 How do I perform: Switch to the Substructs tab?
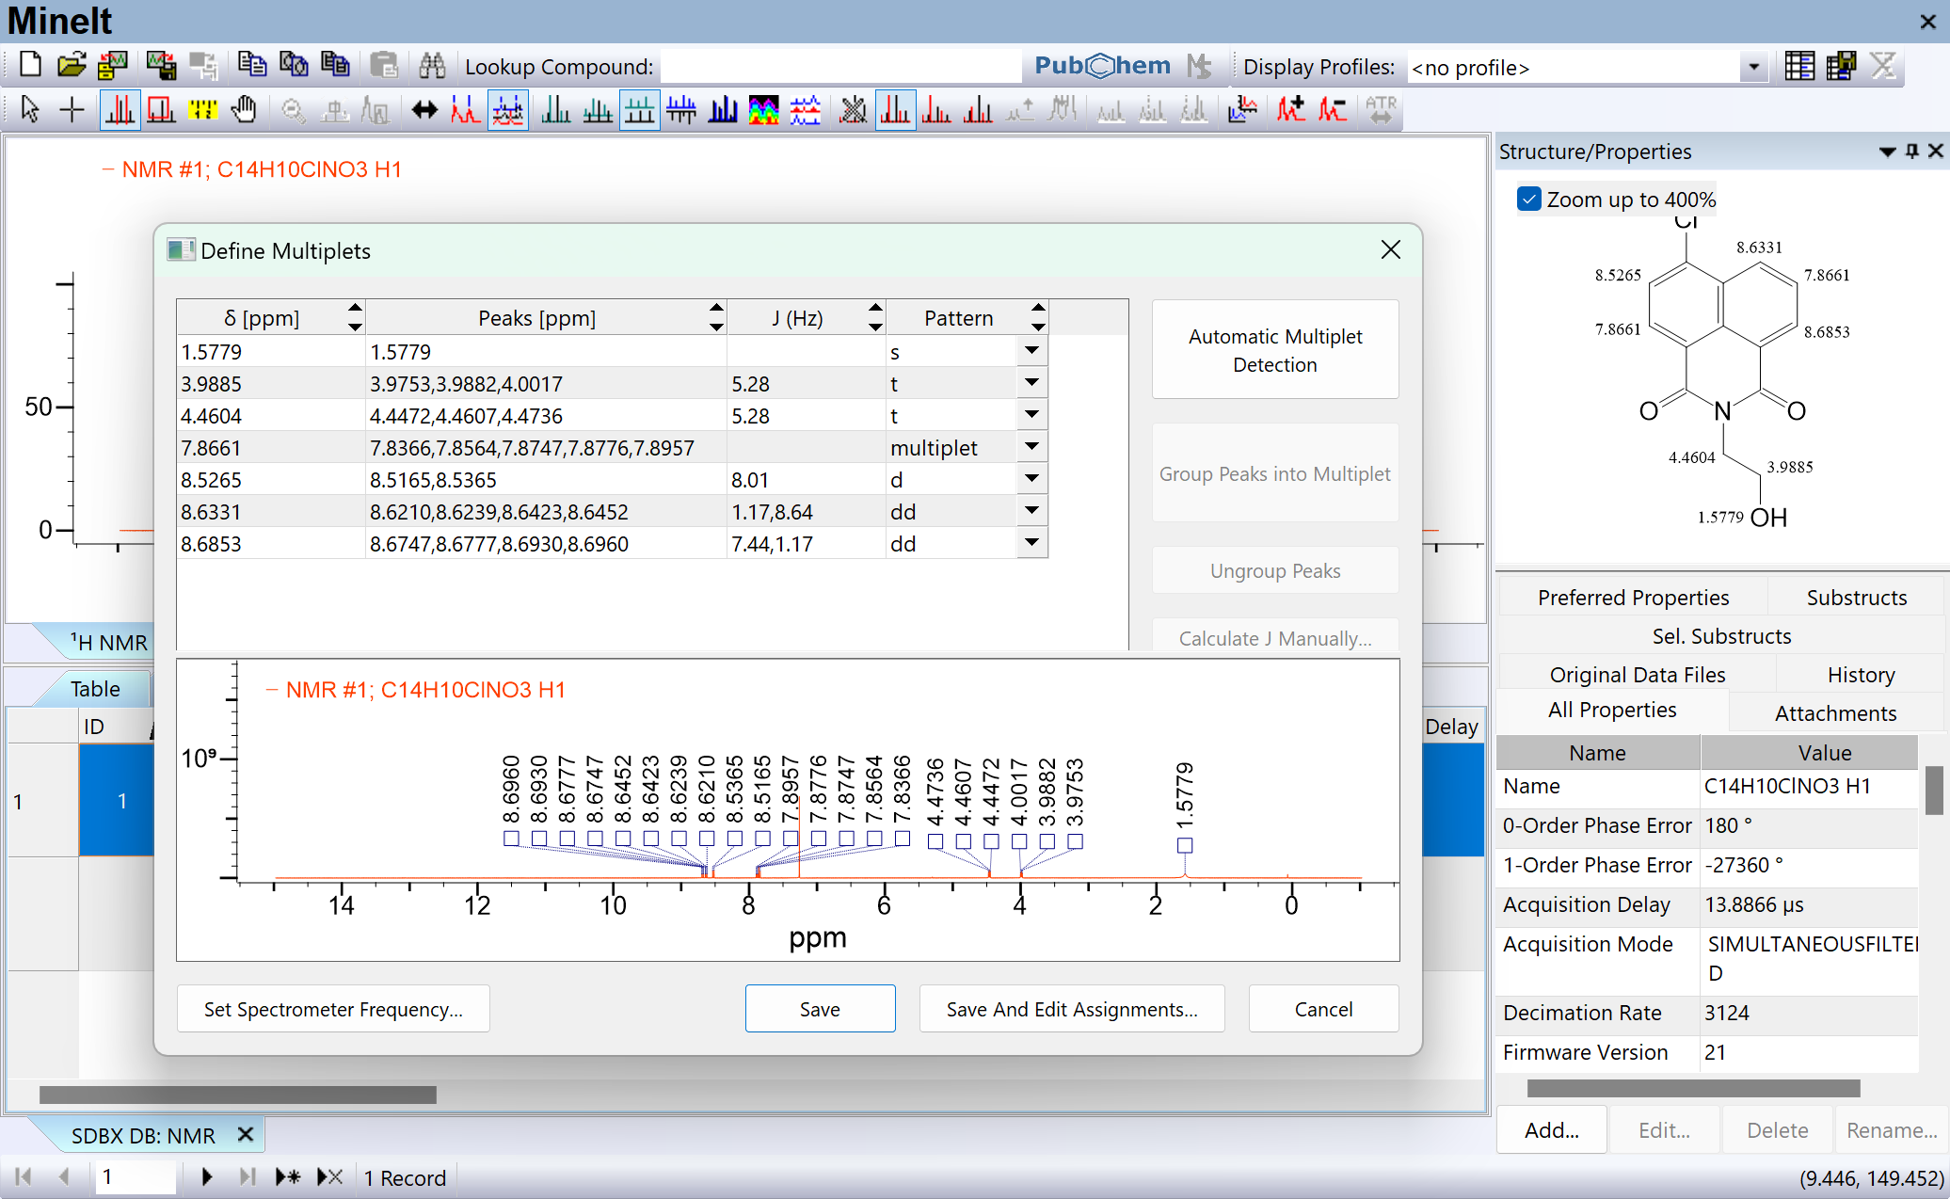click(x=1856, y=598)
